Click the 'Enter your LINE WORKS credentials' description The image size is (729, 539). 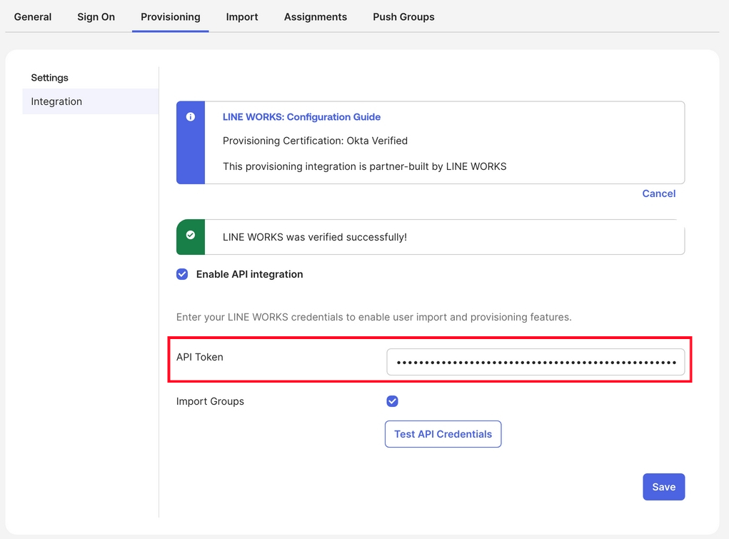374,317
